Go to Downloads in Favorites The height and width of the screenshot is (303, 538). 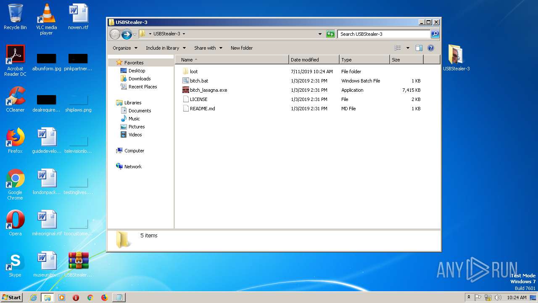point(140,79)
